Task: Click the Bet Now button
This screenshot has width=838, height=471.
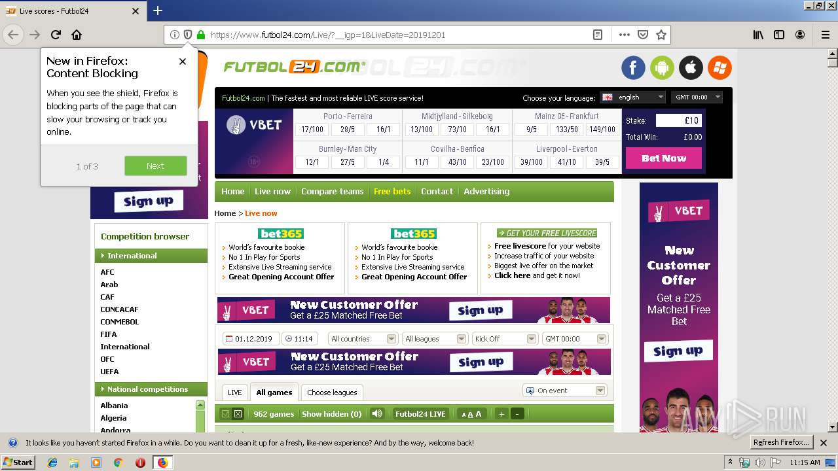Action: [664, 158]
